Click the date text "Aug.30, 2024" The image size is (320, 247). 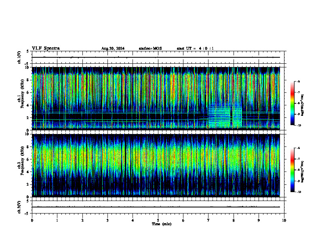(113, 48)
